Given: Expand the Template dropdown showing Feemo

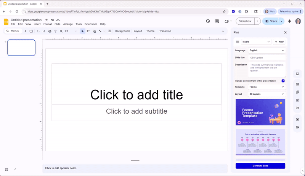Looking at the screenshot, I should click(266, 87).
